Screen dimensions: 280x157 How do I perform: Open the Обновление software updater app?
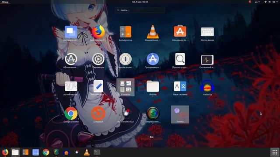(71, 59)
